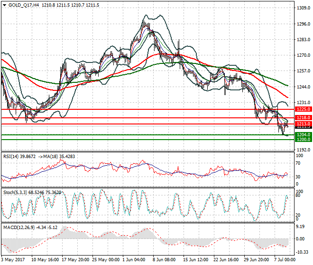Click the GOLD_Q17,H4 chart title text
This screenshot has width=313, height=265.
click(24, 5)
